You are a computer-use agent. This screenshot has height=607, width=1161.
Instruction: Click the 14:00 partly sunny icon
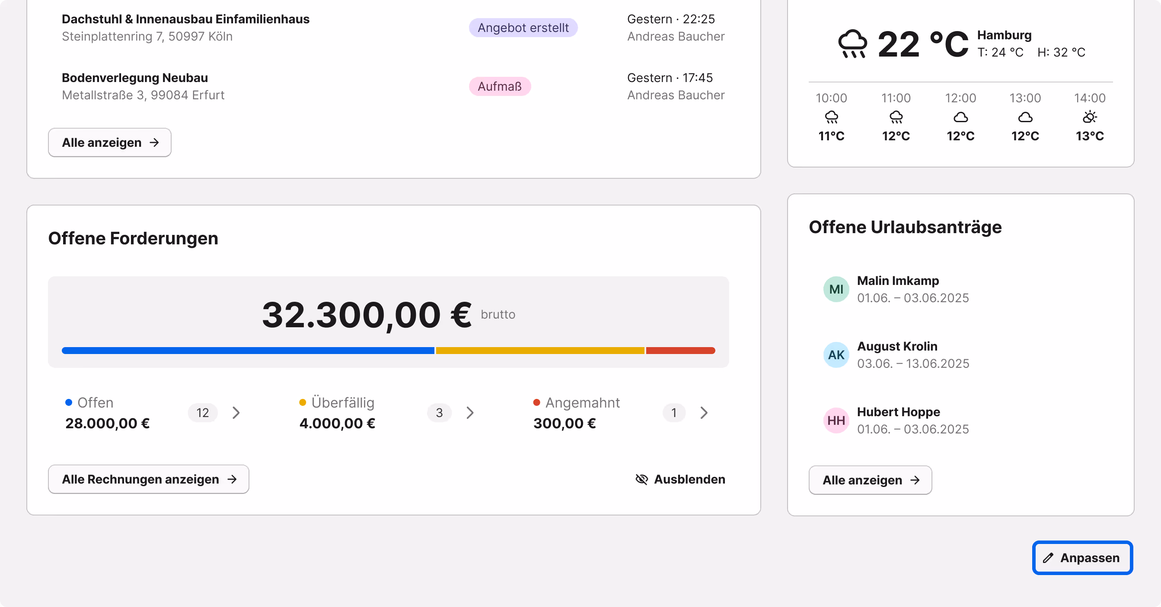(1089, 117)
